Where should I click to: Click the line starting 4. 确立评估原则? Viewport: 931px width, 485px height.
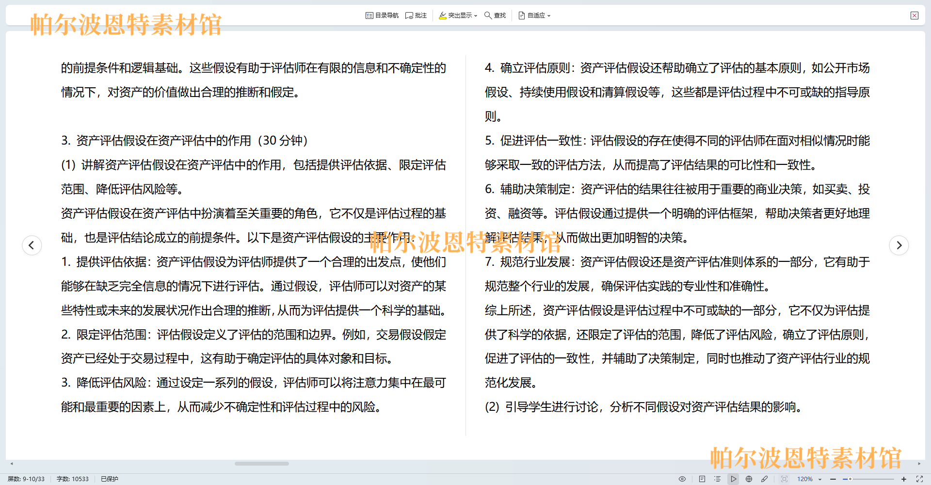coord(677,68)
